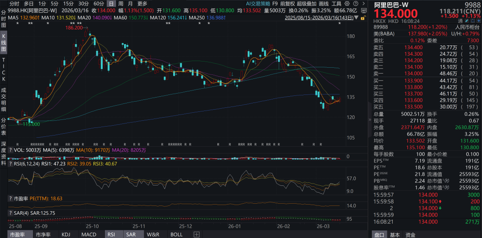Click question mark next to RSI(6,12,24)
This screenshot has height=238, width=482.
pos(10,164)
